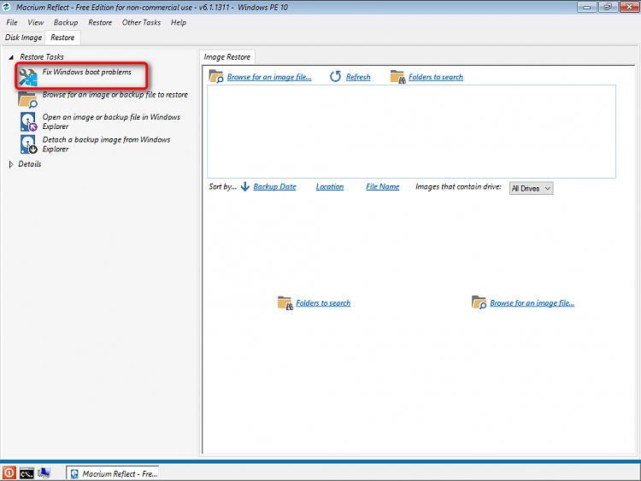Click the Detach backup image disk icon
This screenshot has width=641, height=481.
[28, 144]
